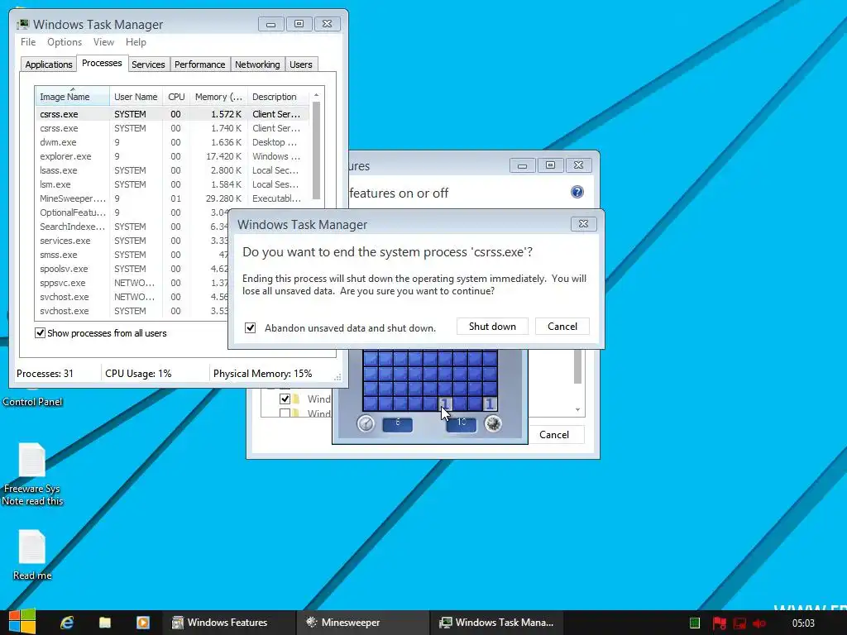
Task: Select smss.exe process row
Action: coord(132,255)
